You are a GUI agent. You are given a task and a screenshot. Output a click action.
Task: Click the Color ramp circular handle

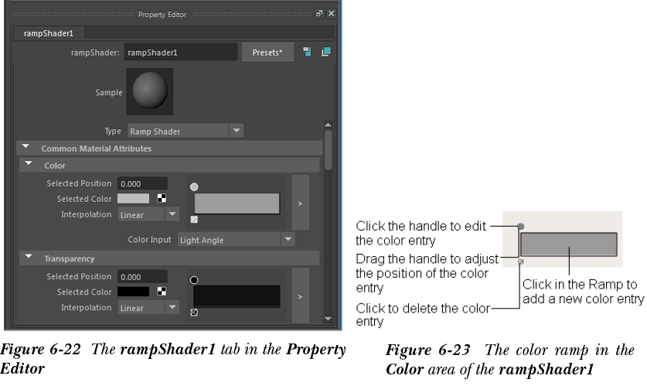coord(194,187)
